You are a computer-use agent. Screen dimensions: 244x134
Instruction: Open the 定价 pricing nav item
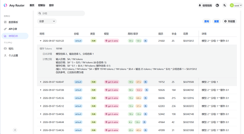click(x=51, y=5)
